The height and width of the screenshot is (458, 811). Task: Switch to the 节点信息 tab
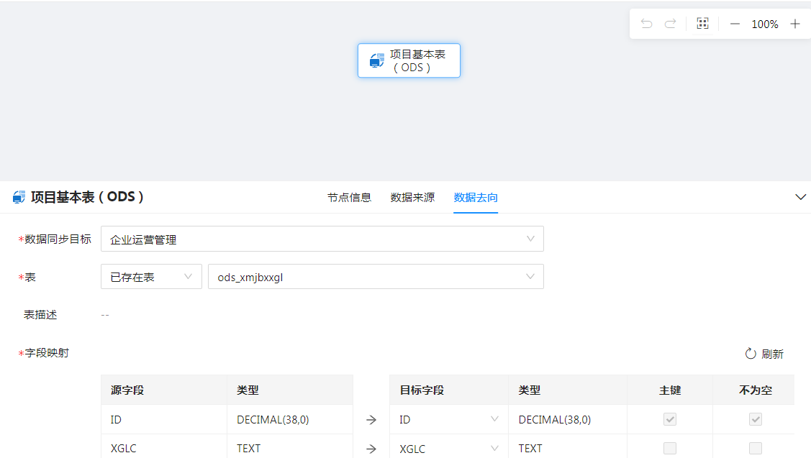click(x=349, y=197)
